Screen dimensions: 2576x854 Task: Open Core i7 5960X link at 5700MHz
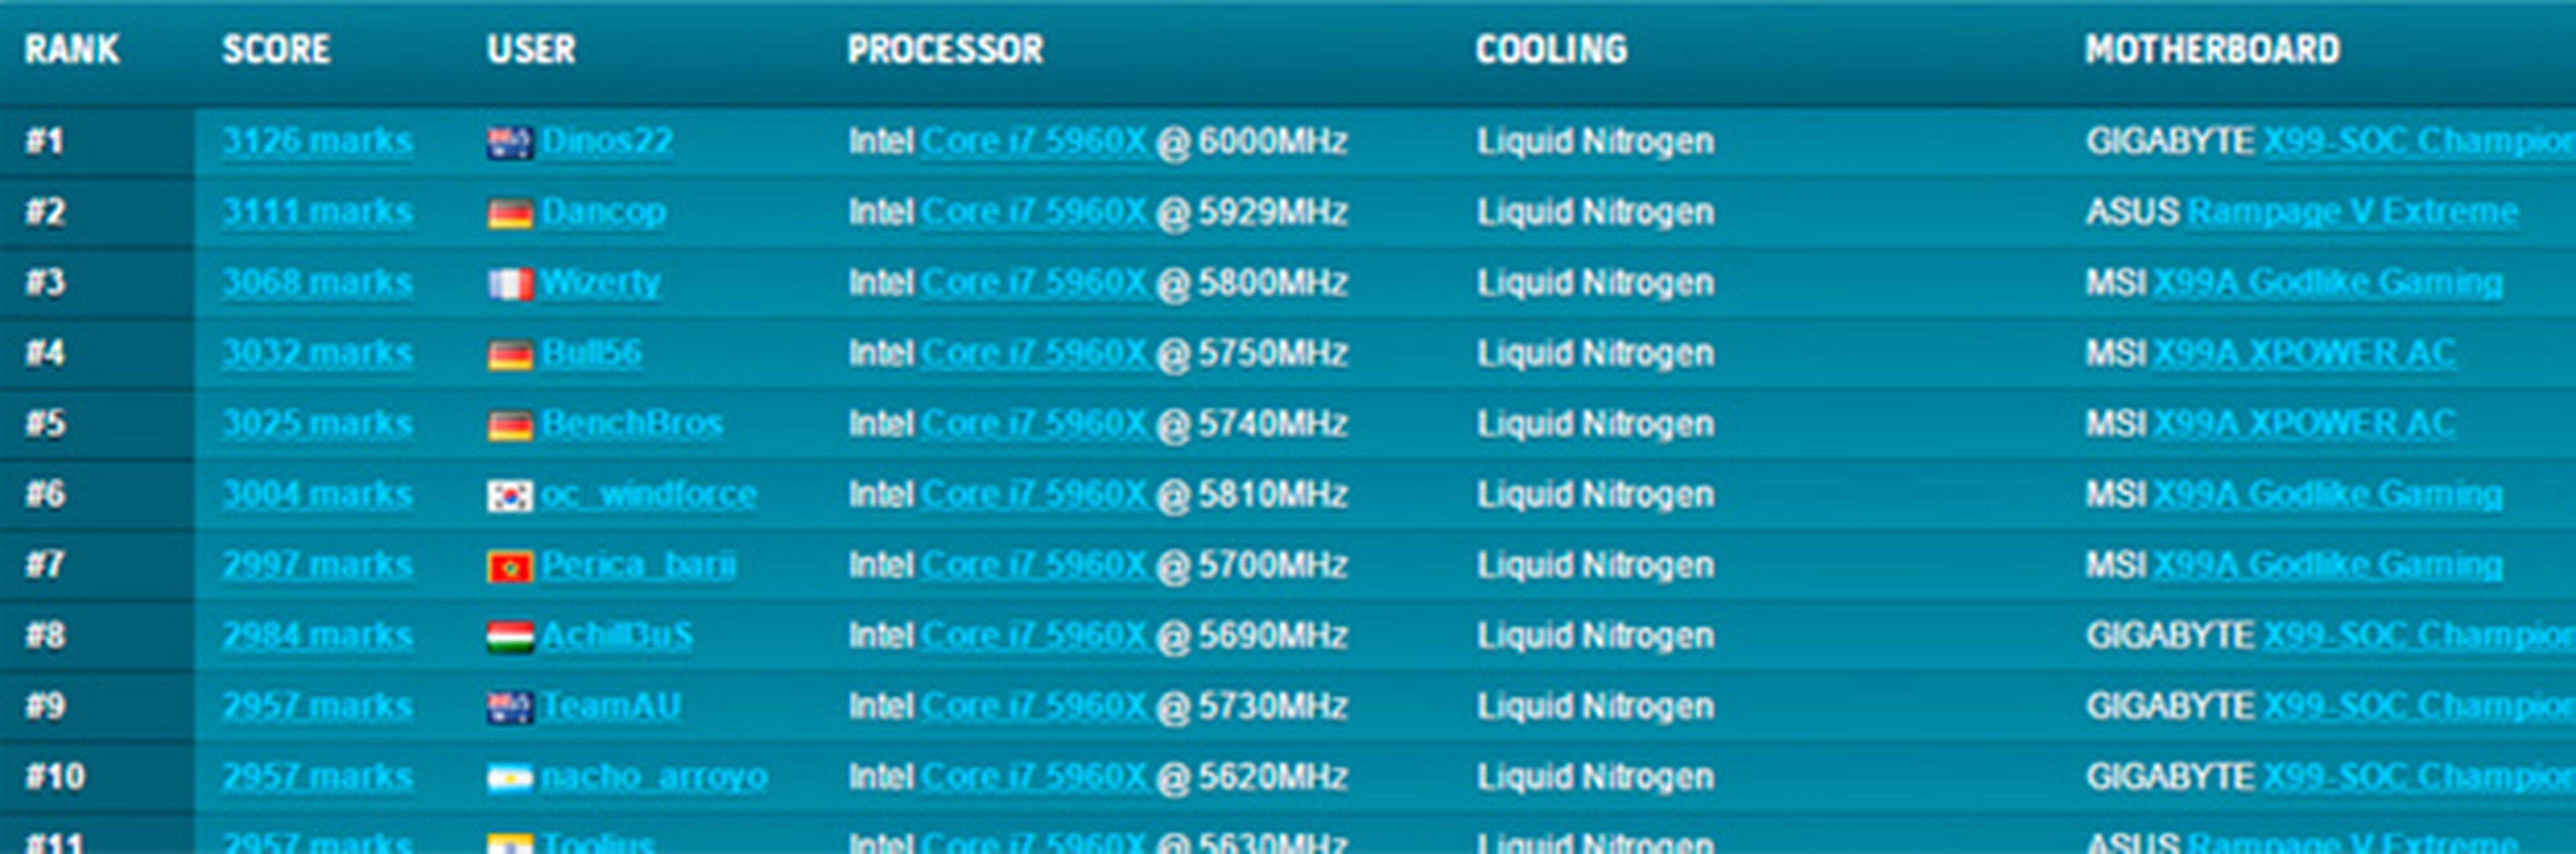click(x=1034, y=565)
